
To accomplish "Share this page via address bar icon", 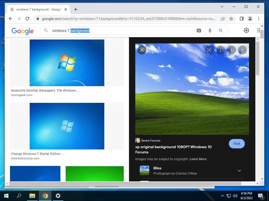I will [223, 19].
